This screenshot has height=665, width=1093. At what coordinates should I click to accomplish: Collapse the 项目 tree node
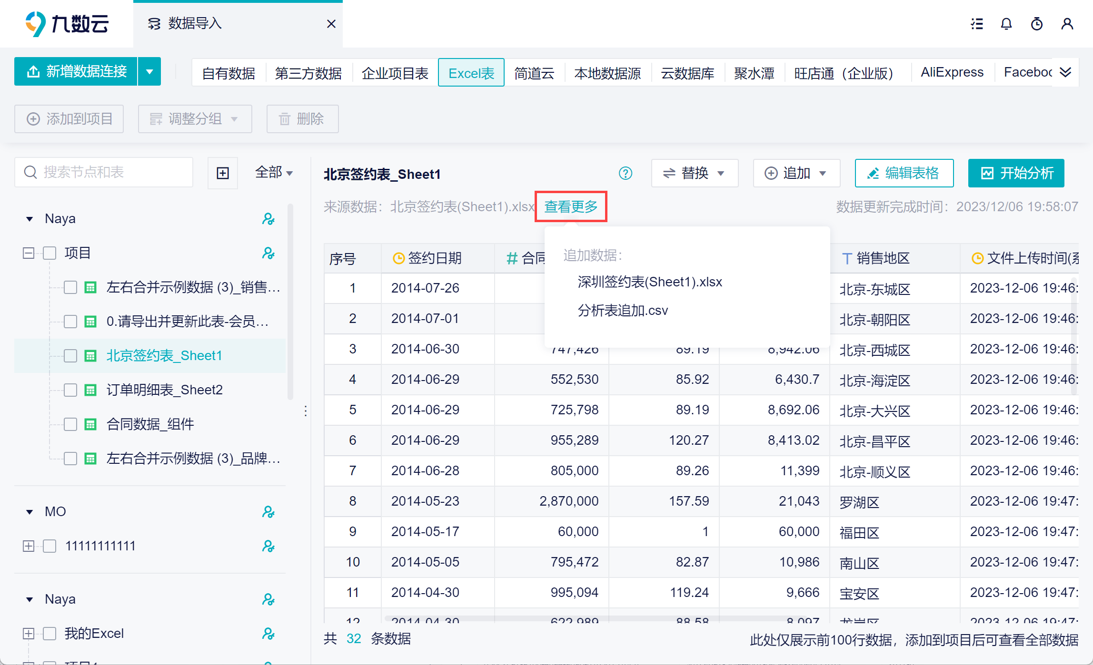click(29, 253)
